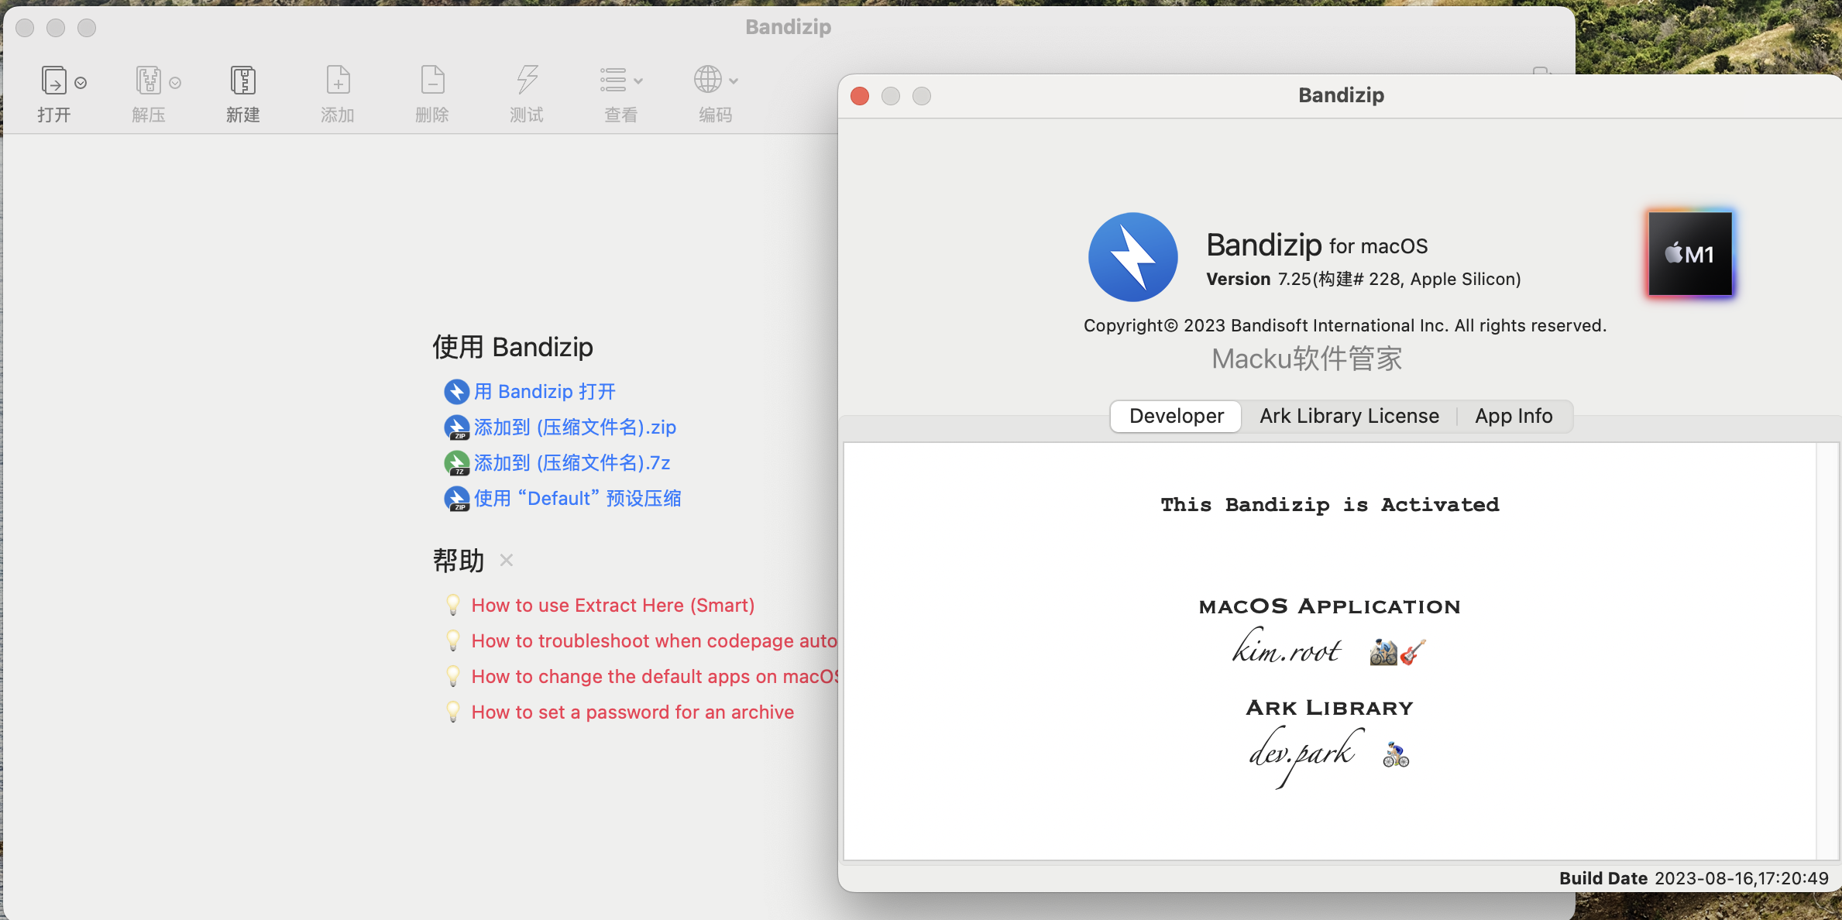Click the lightbulb beside set a password tip
1842x920 pixels.
454,712
